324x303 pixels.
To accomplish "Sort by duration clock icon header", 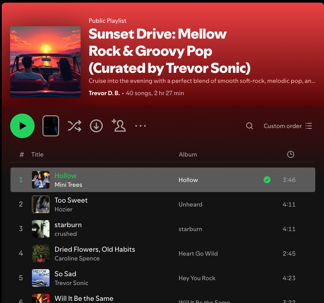I will click(291, 154).
